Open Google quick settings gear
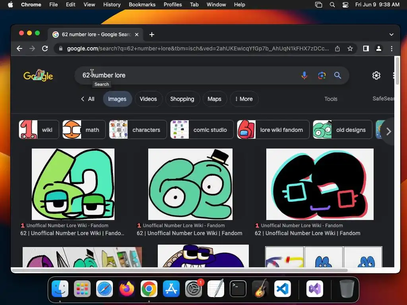The width and height of the screenshot is (407, 305). pyautogui.click(x=376, y=75)
